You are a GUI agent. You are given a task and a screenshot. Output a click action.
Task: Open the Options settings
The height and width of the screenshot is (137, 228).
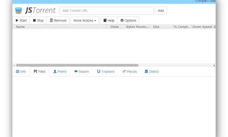[128, 20]
